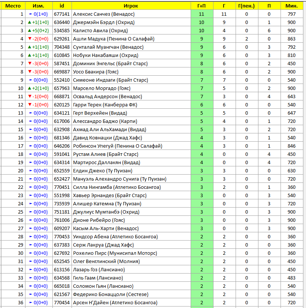Image resolution: width=306 pixels, height=308 pixels.
Task: Click id cell 629261
Action: tap(62, 39)
